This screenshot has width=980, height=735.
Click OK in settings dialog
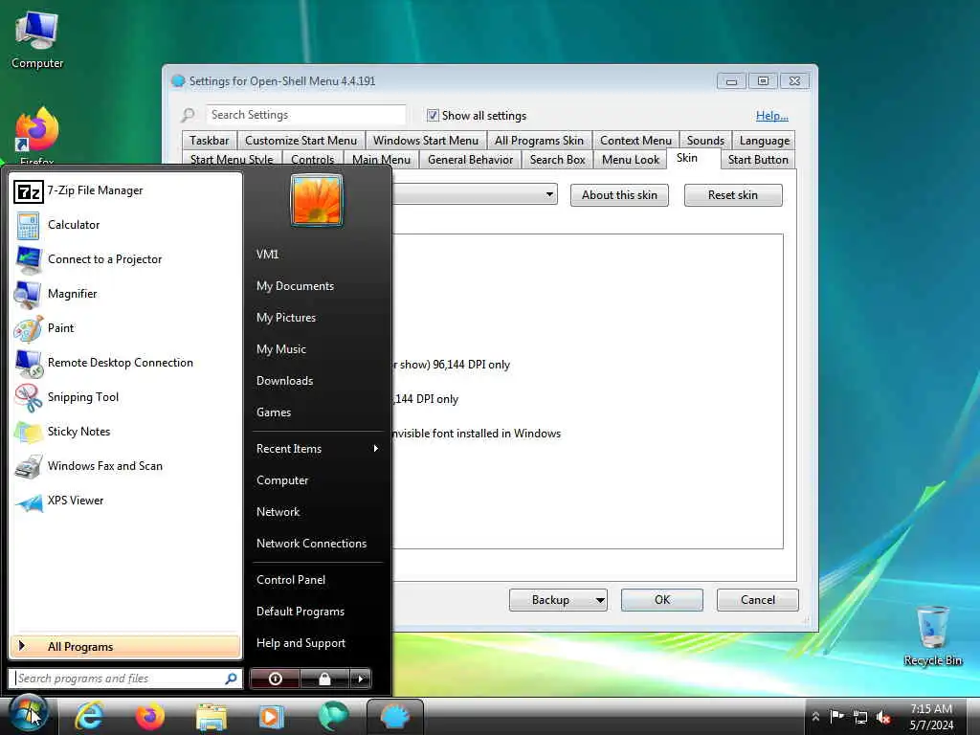[x=662, y=600]
